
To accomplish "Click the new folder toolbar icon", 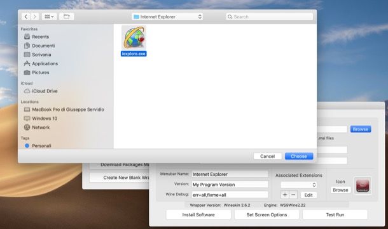I will pyautogui.click(x=67, y=16).
